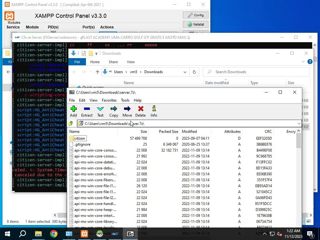Open the Home ribbon tab in Downloads
The image size is (320, 240).
point(95,62)
